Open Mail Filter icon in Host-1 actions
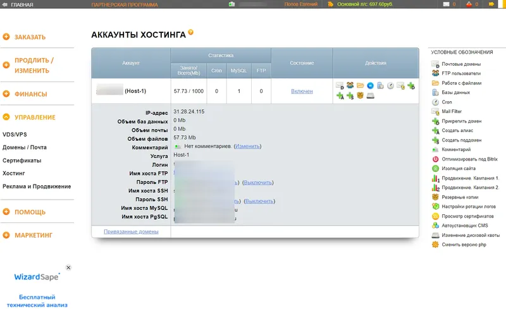This screenshot has width=506, height=309. (400, 85)
